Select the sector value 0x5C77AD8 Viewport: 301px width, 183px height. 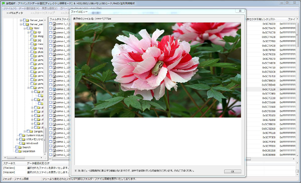(x=269, y=37)
